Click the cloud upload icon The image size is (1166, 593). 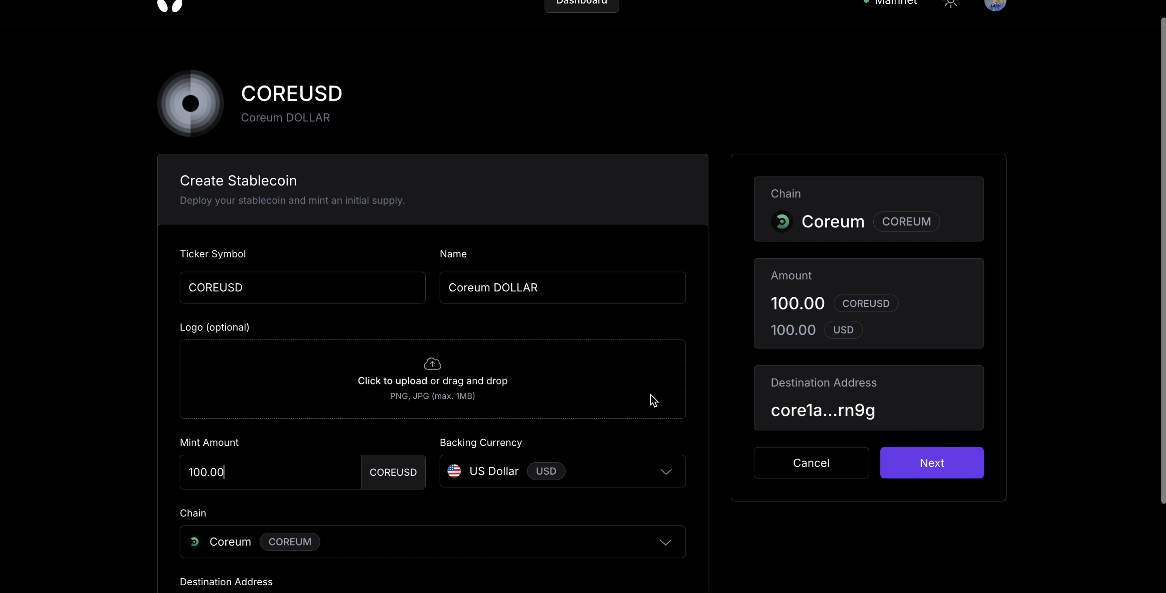click(x=432, y=363)
